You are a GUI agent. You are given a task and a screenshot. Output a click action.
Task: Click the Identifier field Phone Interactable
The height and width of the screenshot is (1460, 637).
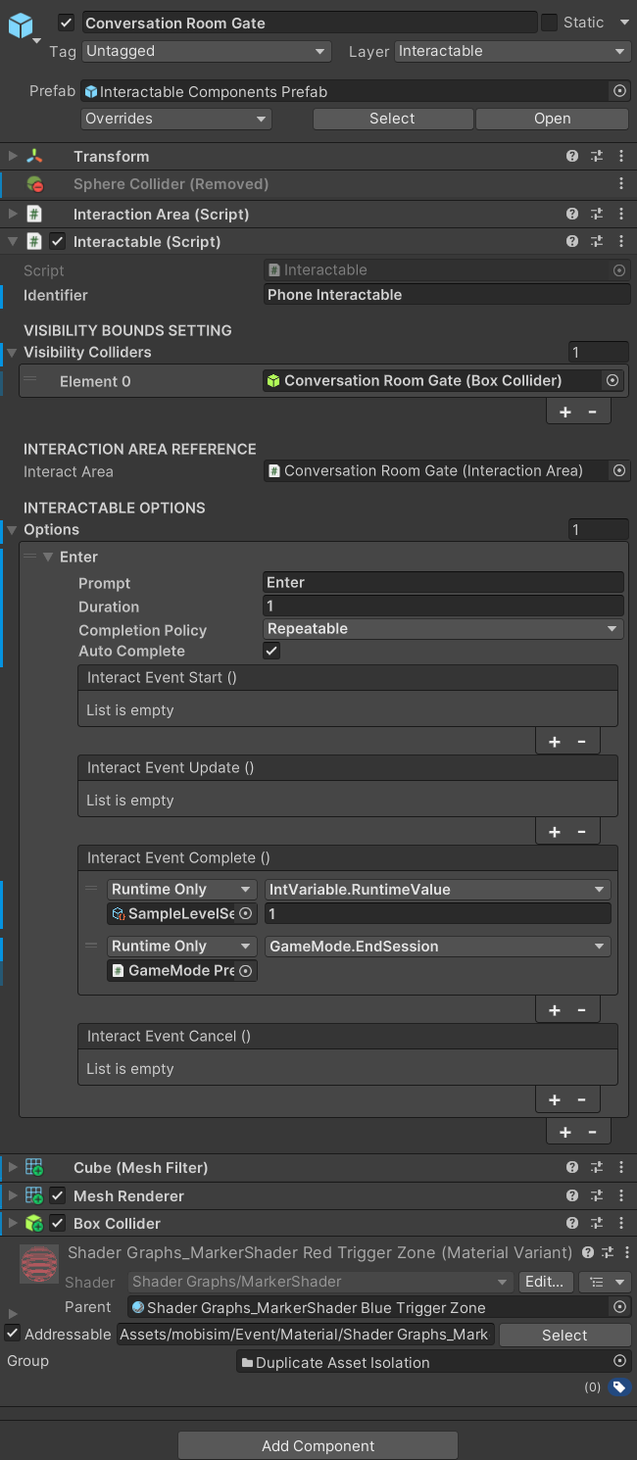tap(447, 295)
